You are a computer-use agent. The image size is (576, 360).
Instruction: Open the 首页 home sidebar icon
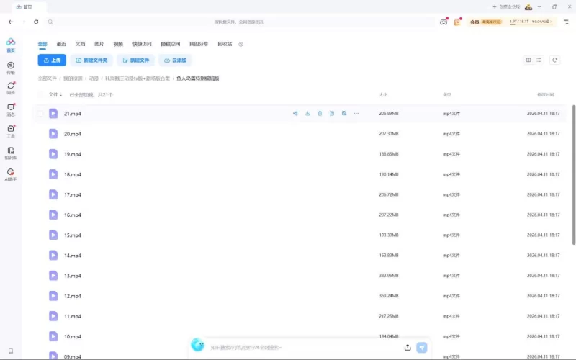(11, 45)
